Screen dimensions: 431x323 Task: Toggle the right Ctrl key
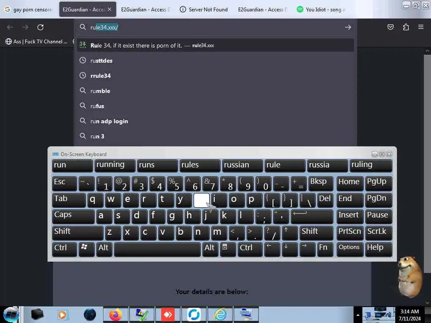tap(250, 249)
